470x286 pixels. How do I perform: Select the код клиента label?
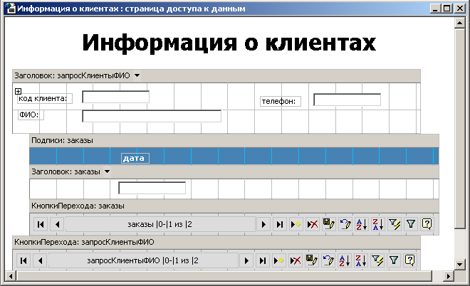[45, 98]
